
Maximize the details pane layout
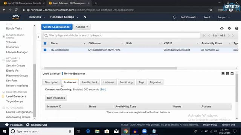click(x=232, y=73)
